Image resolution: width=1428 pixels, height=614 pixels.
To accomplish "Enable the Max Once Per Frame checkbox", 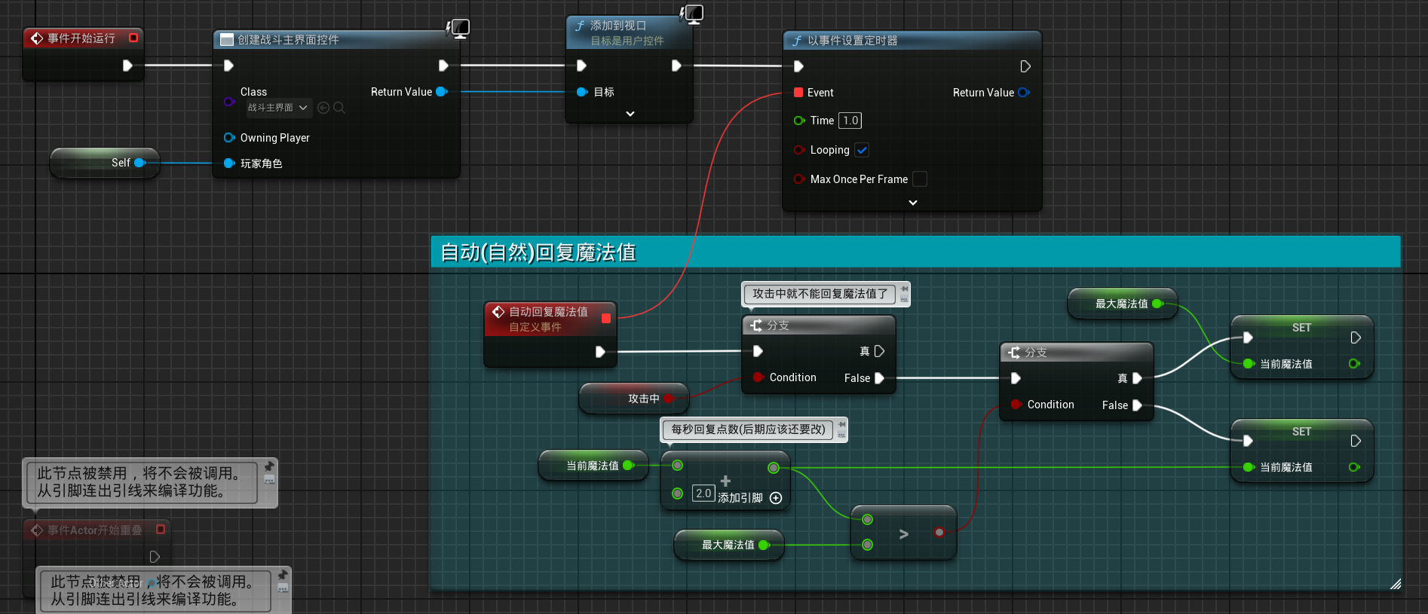I will coord(919,179).
